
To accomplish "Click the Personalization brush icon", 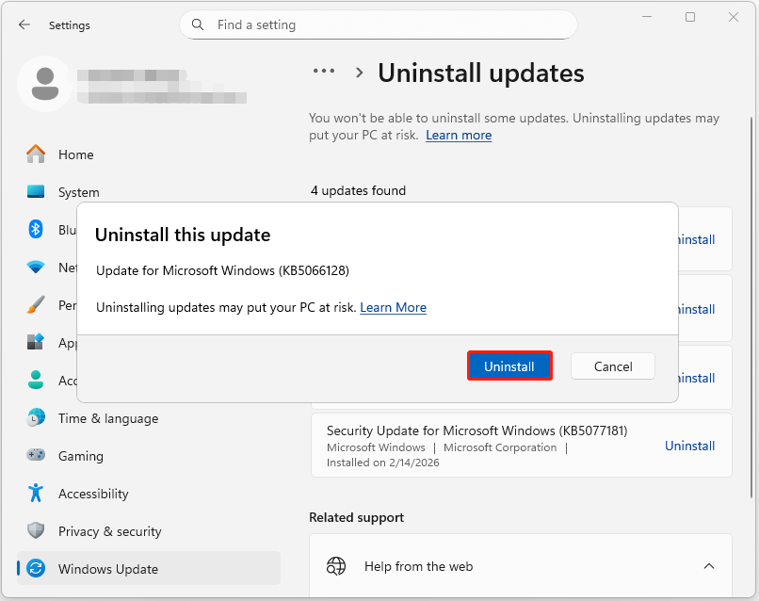I will (37, 304).
